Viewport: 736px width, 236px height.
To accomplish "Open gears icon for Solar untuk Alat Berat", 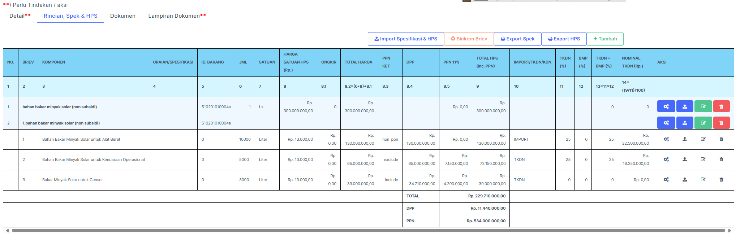I will click(666, 139).
